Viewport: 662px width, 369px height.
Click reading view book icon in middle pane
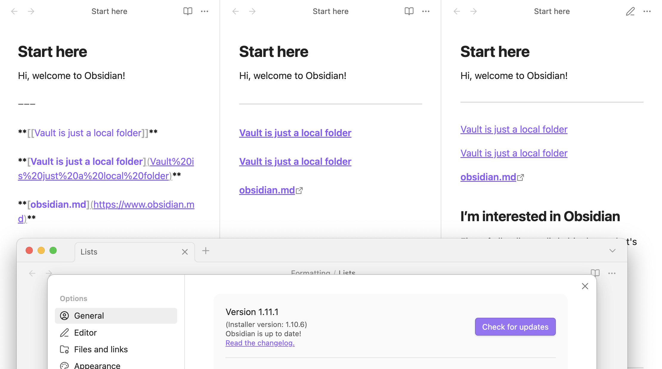click(409, 11)
